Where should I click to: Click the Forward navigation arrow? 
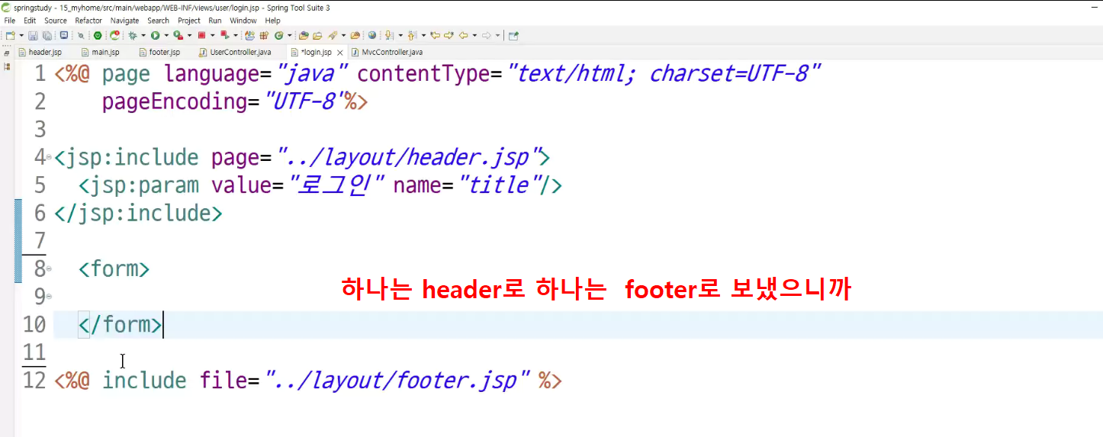click(487, 35)
